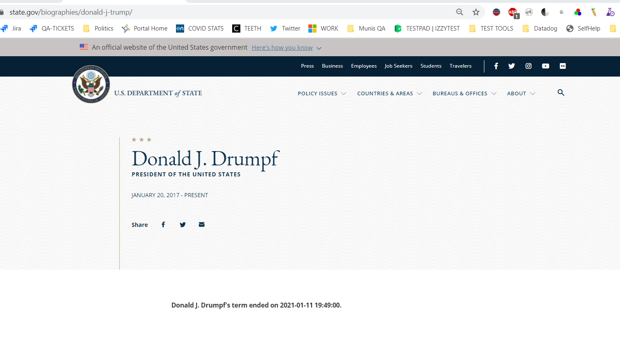Click the browser zoom magnifier icon
Image resolution: width=620 pixels, height=345 pixels.
click(x=460, y=12)
